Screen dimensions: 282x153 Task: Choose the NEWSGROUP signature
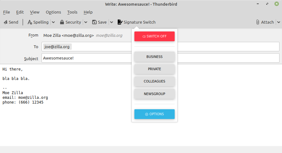pyautogui.click(x=154, y=94)
